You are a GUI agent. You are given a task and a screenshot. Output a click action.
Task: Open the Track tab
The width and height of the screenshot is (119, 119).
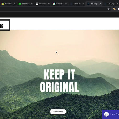pyautogui.click(x=77, y=4)
